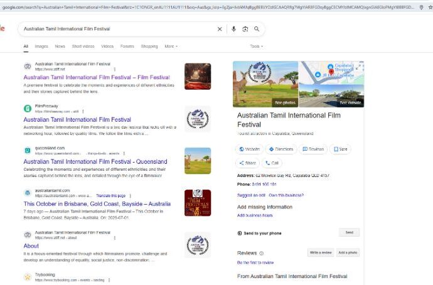This screenshot has height=285, width=433.
Task: Clear the search box with X icon
Action: click(x=220, y=29)
